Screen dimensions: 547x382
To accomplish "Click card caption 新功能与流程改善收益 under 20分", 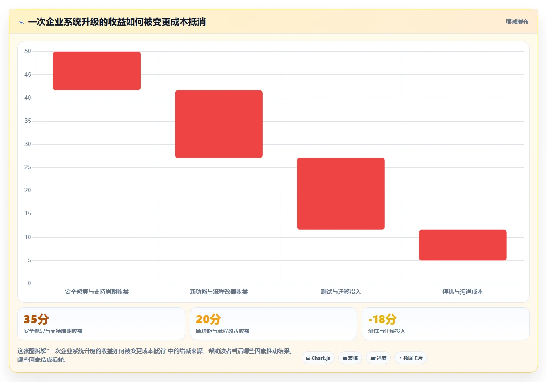I will coord(223,331).
